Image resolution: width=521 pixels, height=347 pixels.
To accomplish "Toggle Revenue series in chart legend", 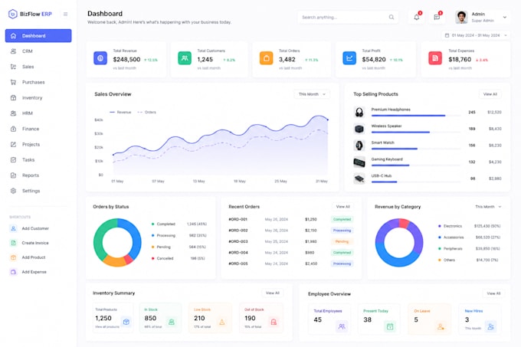I will pyautogui.click(x=120, y=113).
